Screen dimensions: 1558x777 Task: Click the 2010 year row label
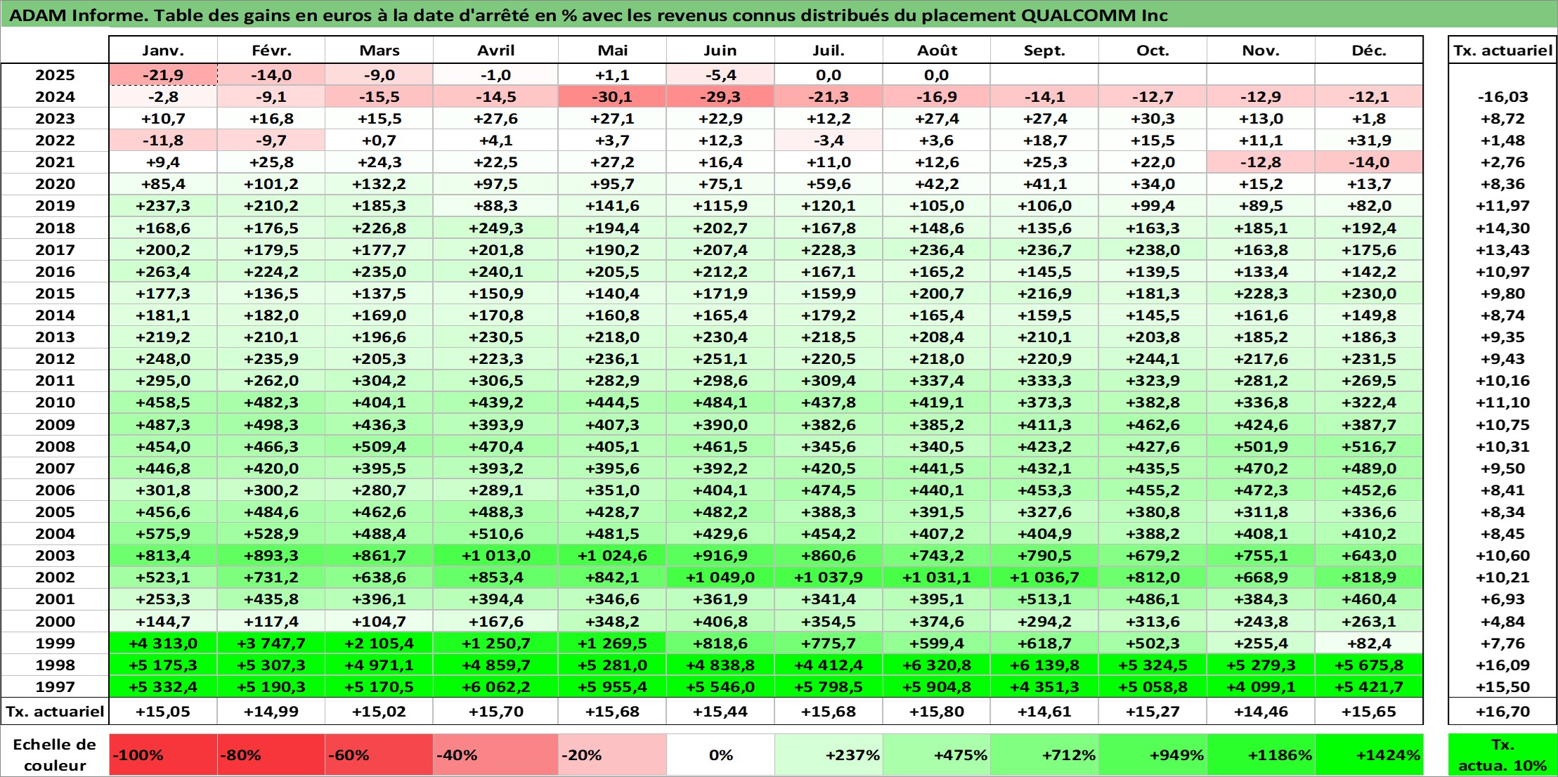[x=55, y=402]
